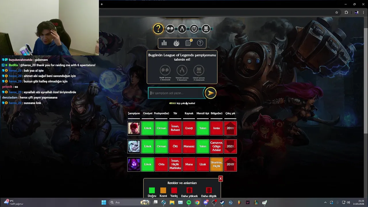Click herox_20 username on sussana knk message
This screenshot has height=207, width=368.
point(15,103)
